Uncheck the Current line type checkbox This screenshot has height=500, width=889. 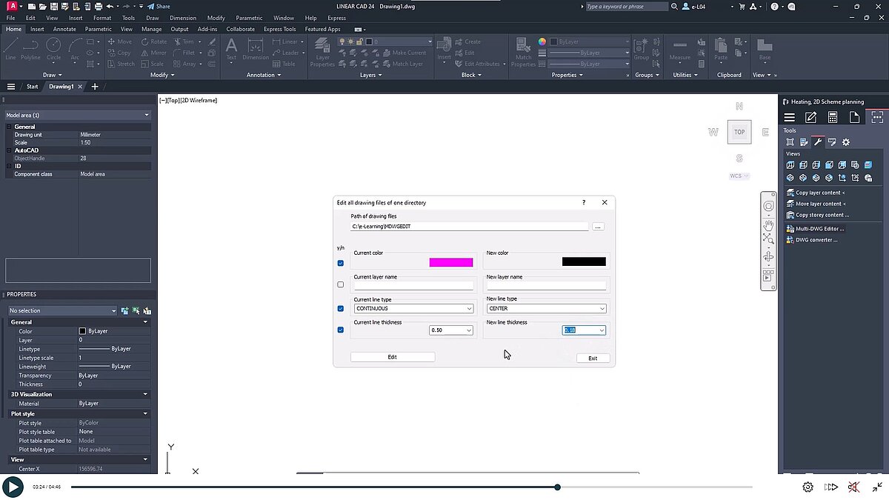340,308
